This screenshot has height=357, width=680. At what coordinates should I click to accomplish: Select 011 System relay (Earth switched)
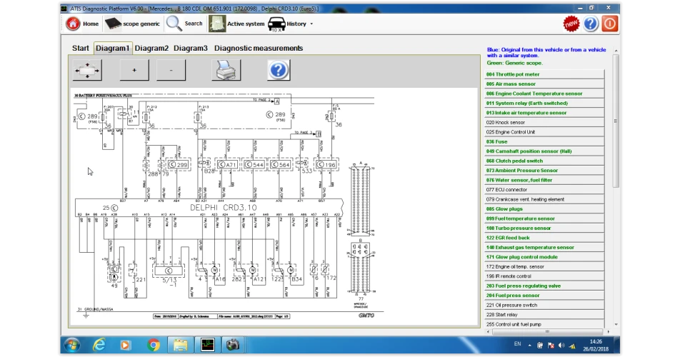coord(544,103)
